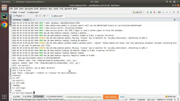Open PyCharm Community Edition app menu
The width and height of the screenshot is (180, 101).
(x=29, y=2)
